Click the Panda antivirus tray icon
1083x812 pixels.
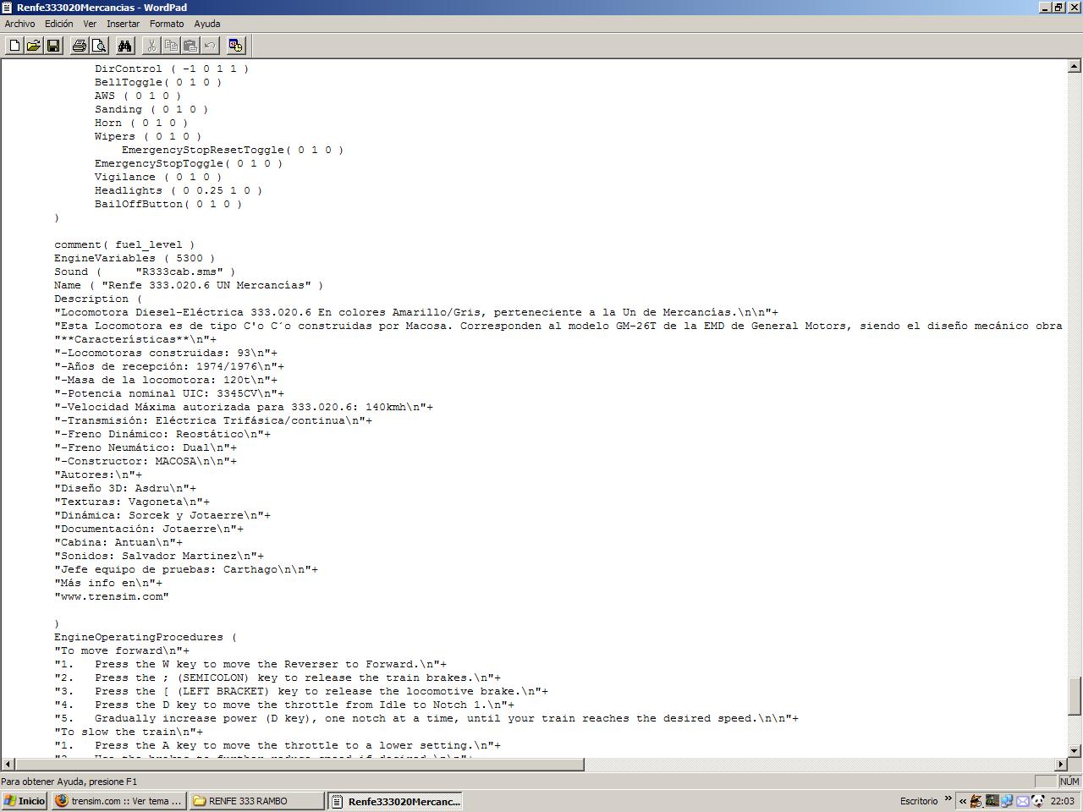1037,801
